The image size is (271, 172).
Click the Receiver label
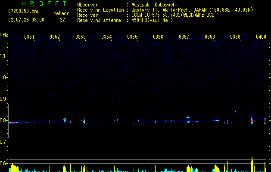[87, 15]
